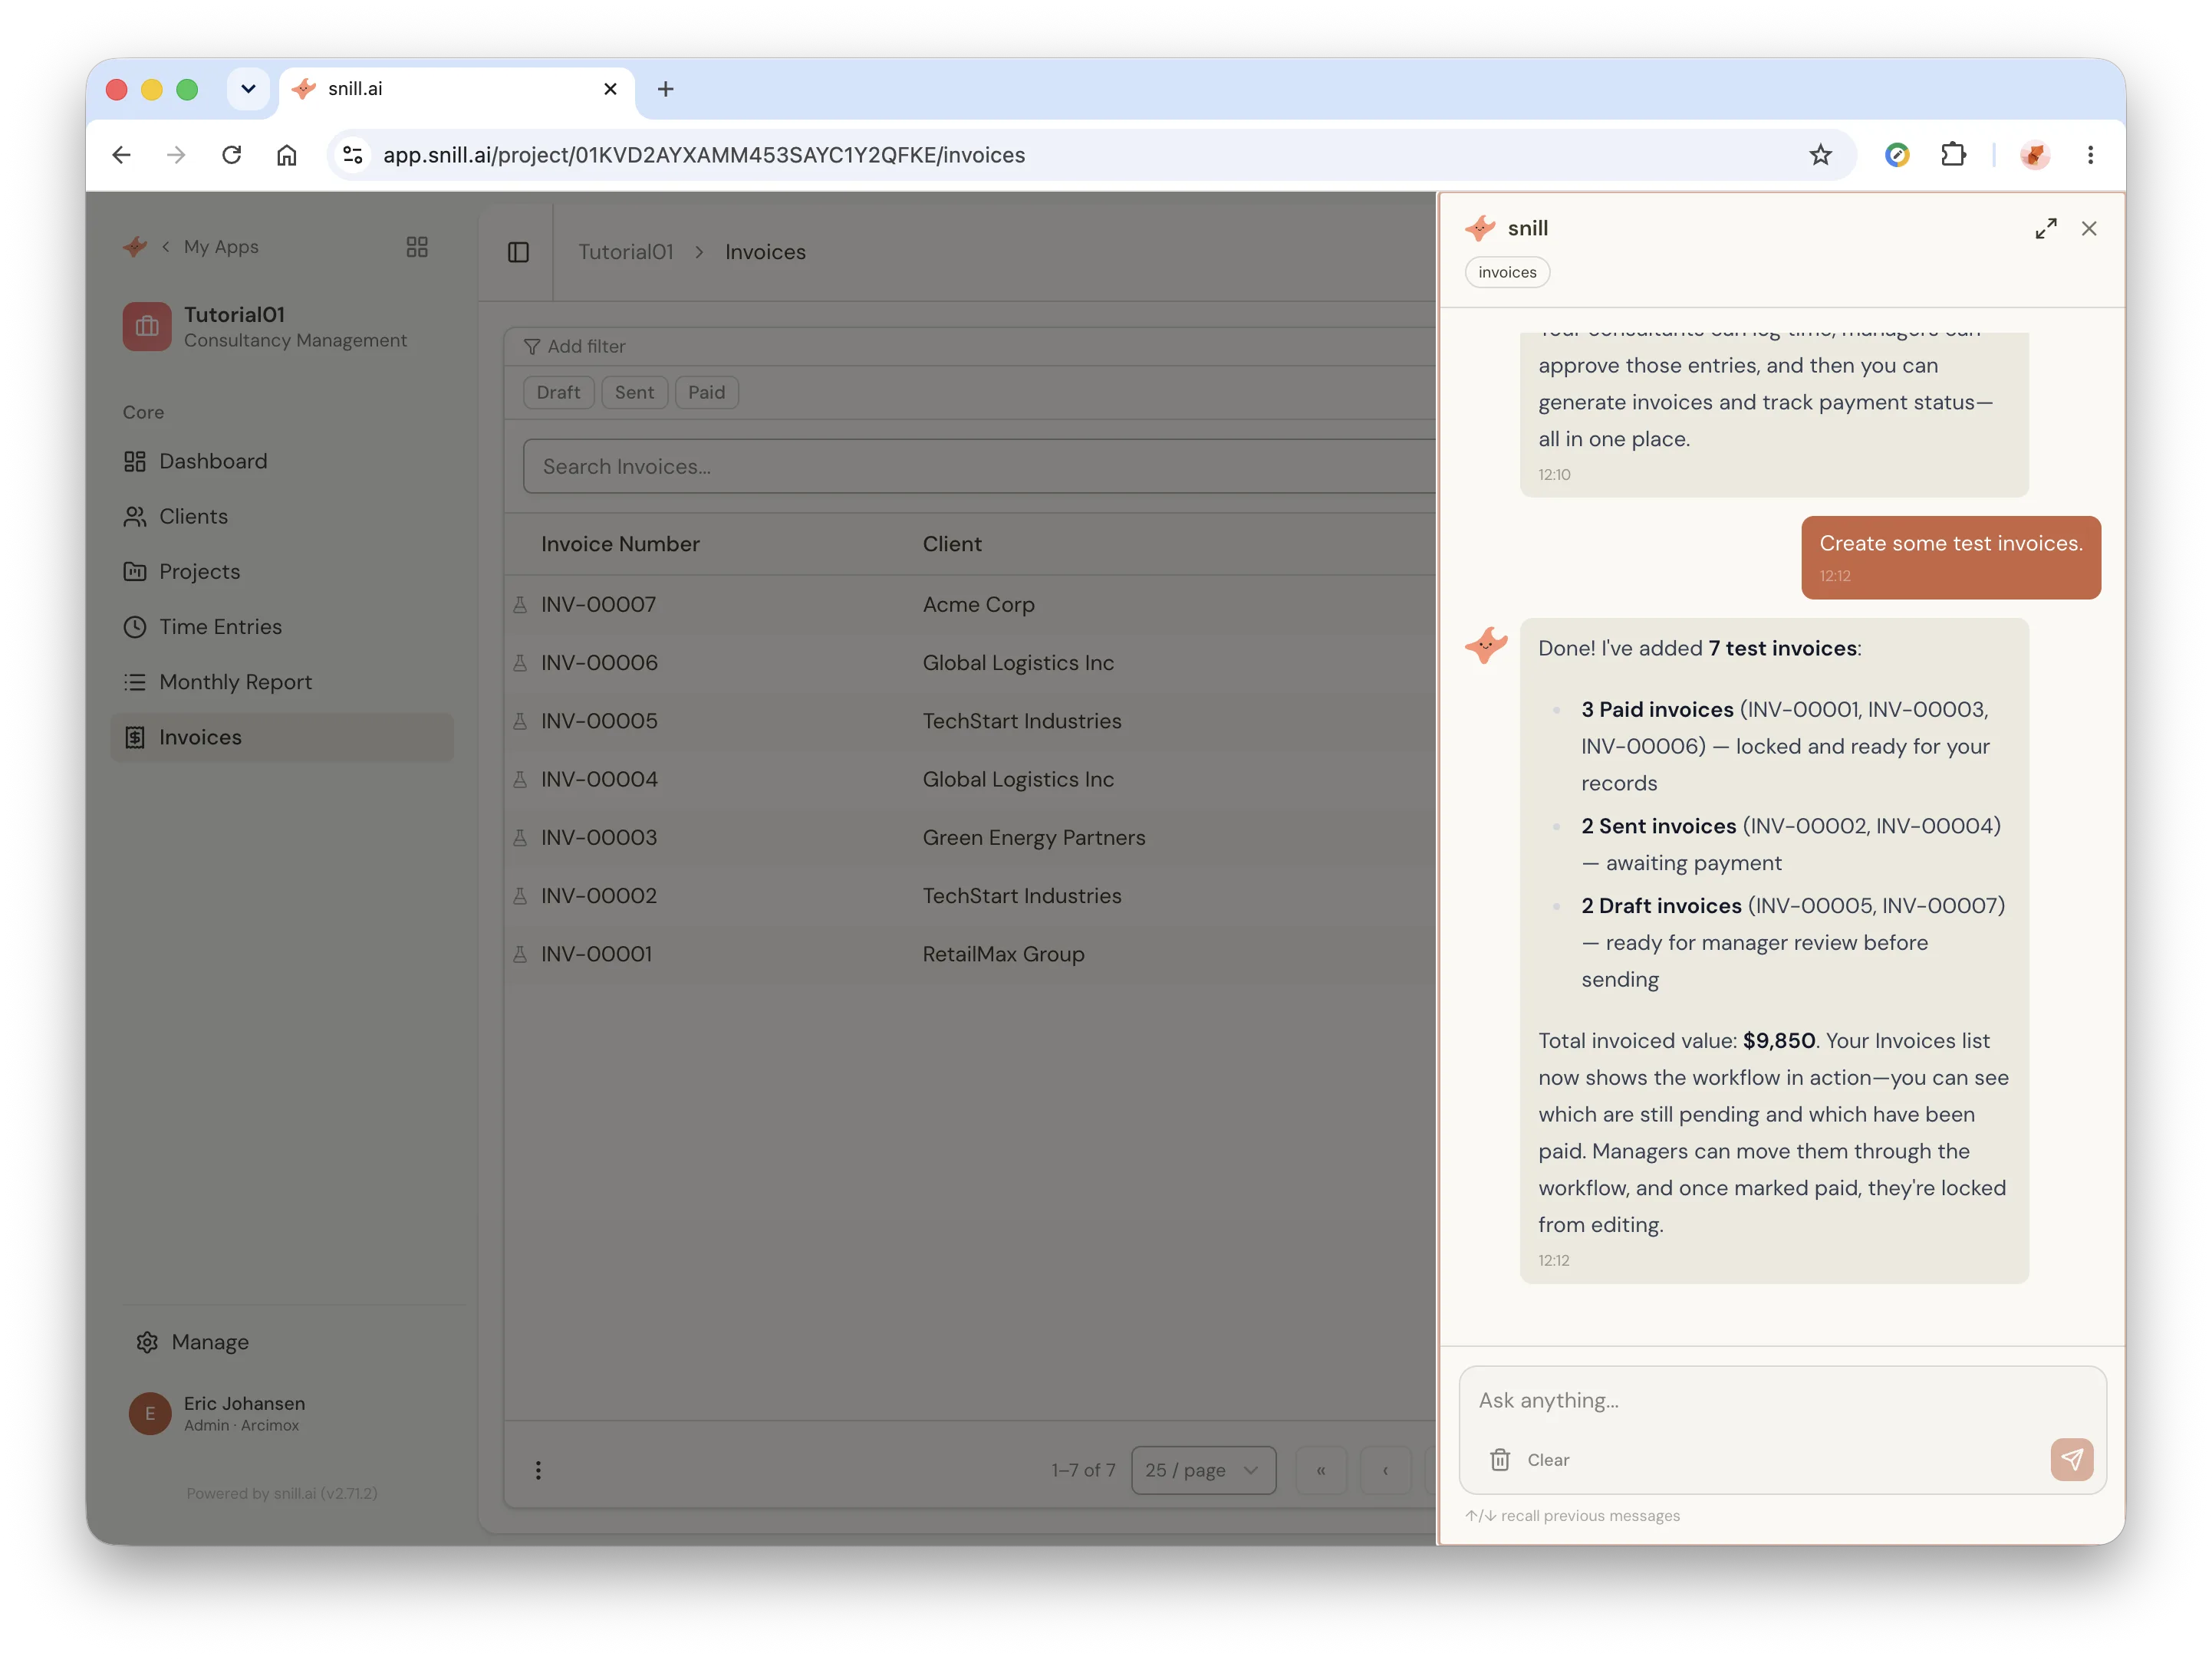The height and width of the screenshot is (1659, 2212).
Task: Reload the page
Action: (231, 155)
